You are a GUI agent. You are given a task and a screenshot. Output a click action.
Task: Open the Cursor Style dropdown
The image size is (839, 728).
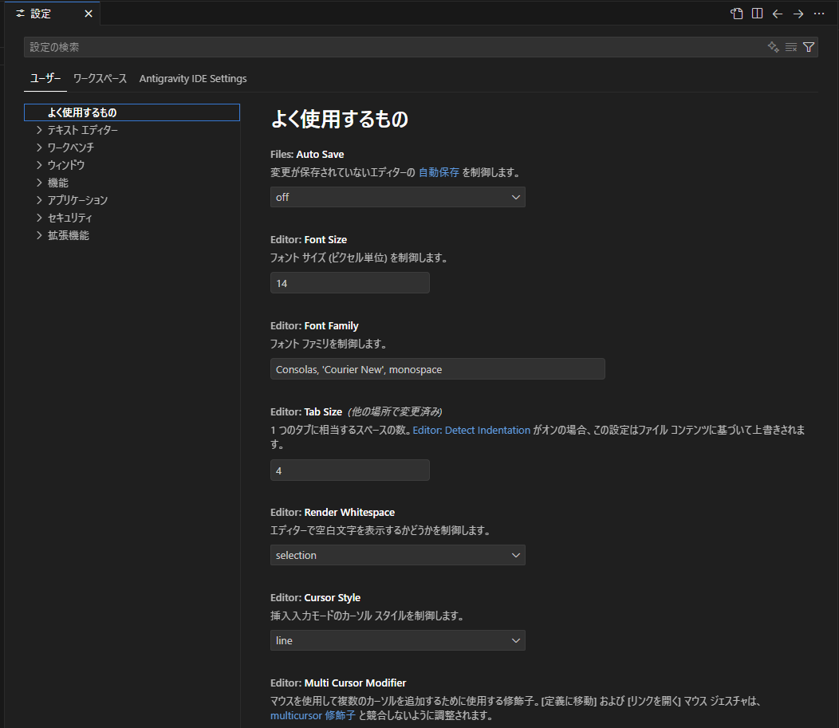coord(397,640)
